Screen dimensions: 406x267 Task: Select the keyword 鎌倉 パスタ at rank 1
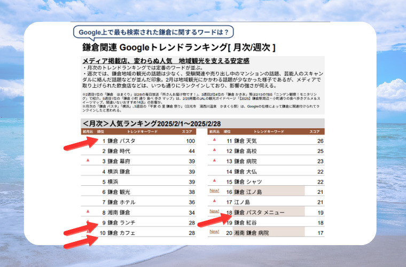click(x=121, y=141)
